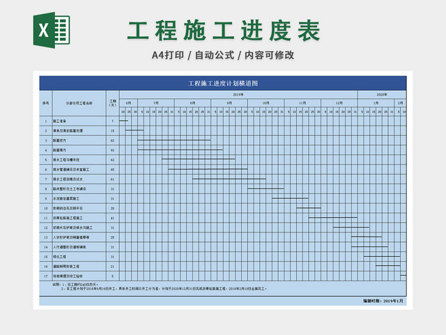Select the 说明 notes text below the table
Image resolution: width=446 pixels, height=335 pixels.
click(160, 287)
